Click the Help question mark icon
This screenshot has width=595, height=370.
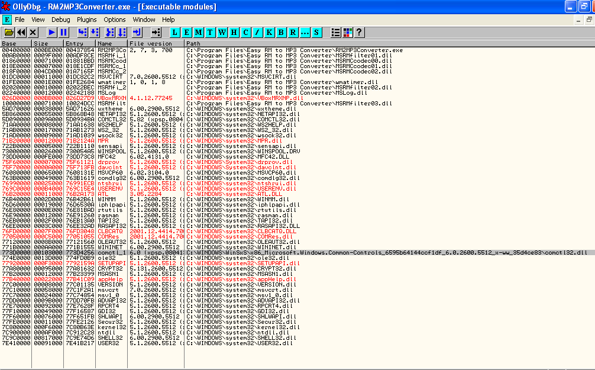359,33
